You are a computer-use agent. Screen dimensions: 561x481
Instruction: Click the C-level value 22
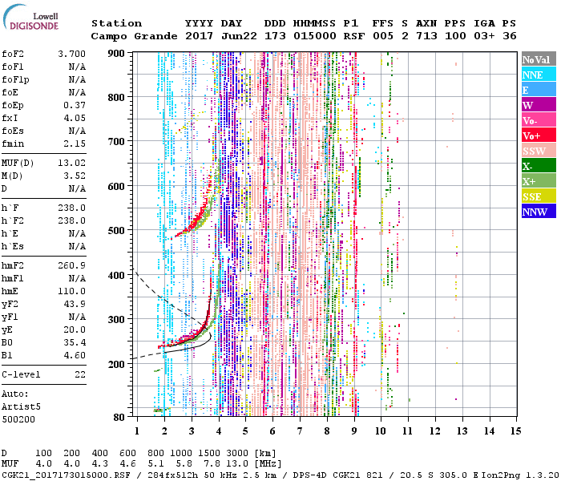(80, 374)
